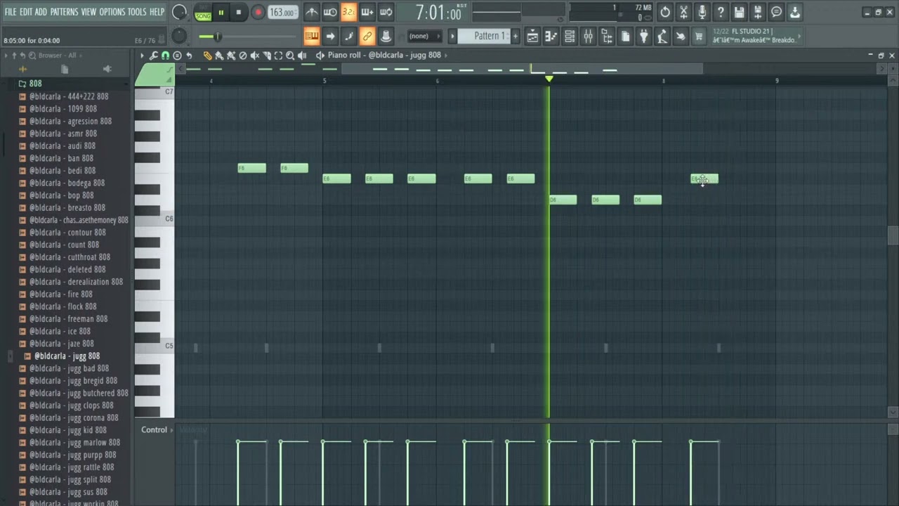Viewport: 899px width, 506px height.
Task: Select the Mute tool in piano roll
Action: [255, 56]
